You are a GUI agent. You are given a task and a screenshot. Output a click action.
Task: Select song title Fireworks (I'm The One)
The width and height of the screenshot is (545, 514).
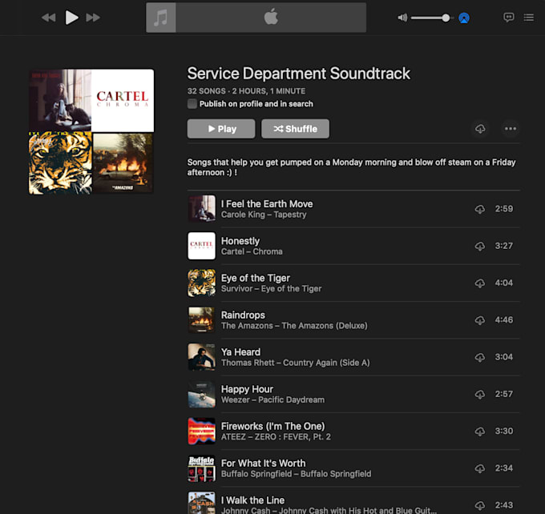coord(272,426)
